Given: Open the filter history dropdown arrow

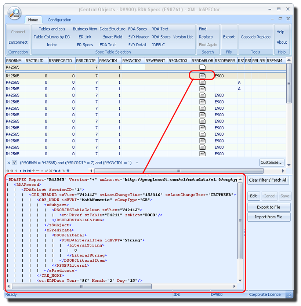Looking at the screenshot, I should coord(137,163).
